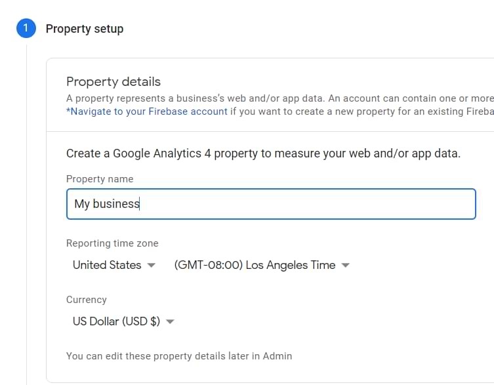Click the "Currency" field label
Image resolution: width=494 pixels, height=385 pixels.
click(x=86, y=300)
